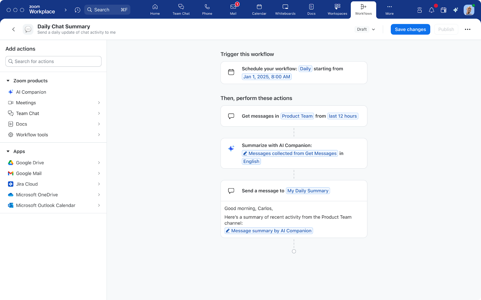The height and width of the screenshot is (300, 481).
Task: Select AI Companion in the actions sidebar
Action: tap(31, 92)
